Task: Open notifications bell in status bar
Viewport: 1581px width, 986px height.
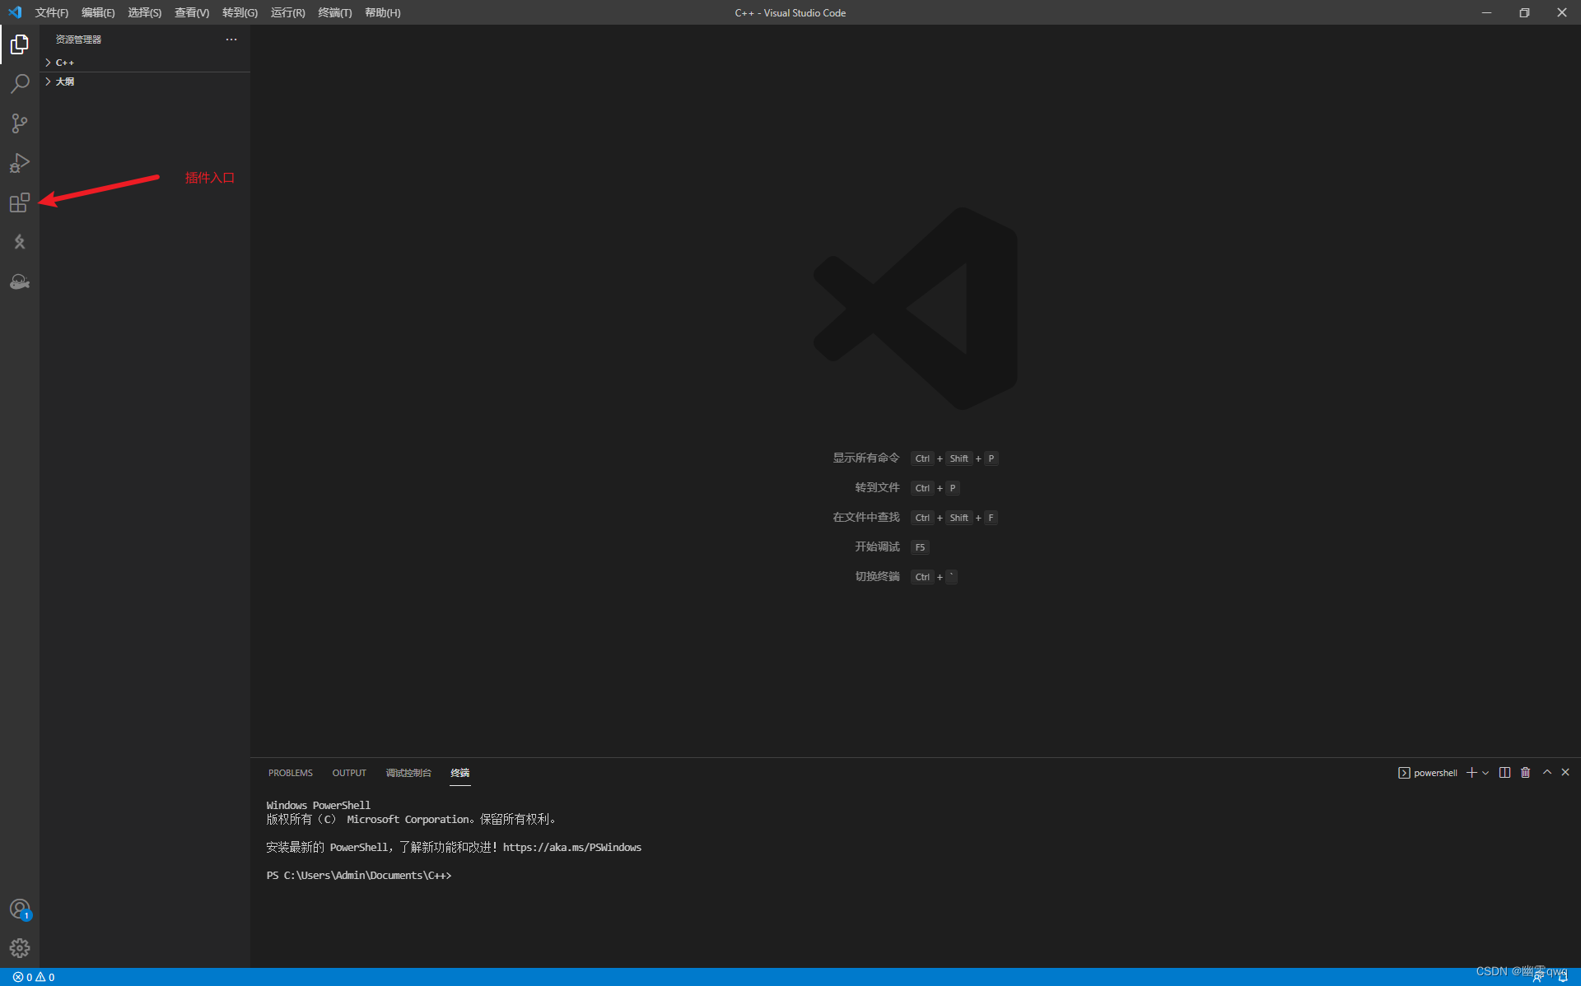Action: 1563,977
